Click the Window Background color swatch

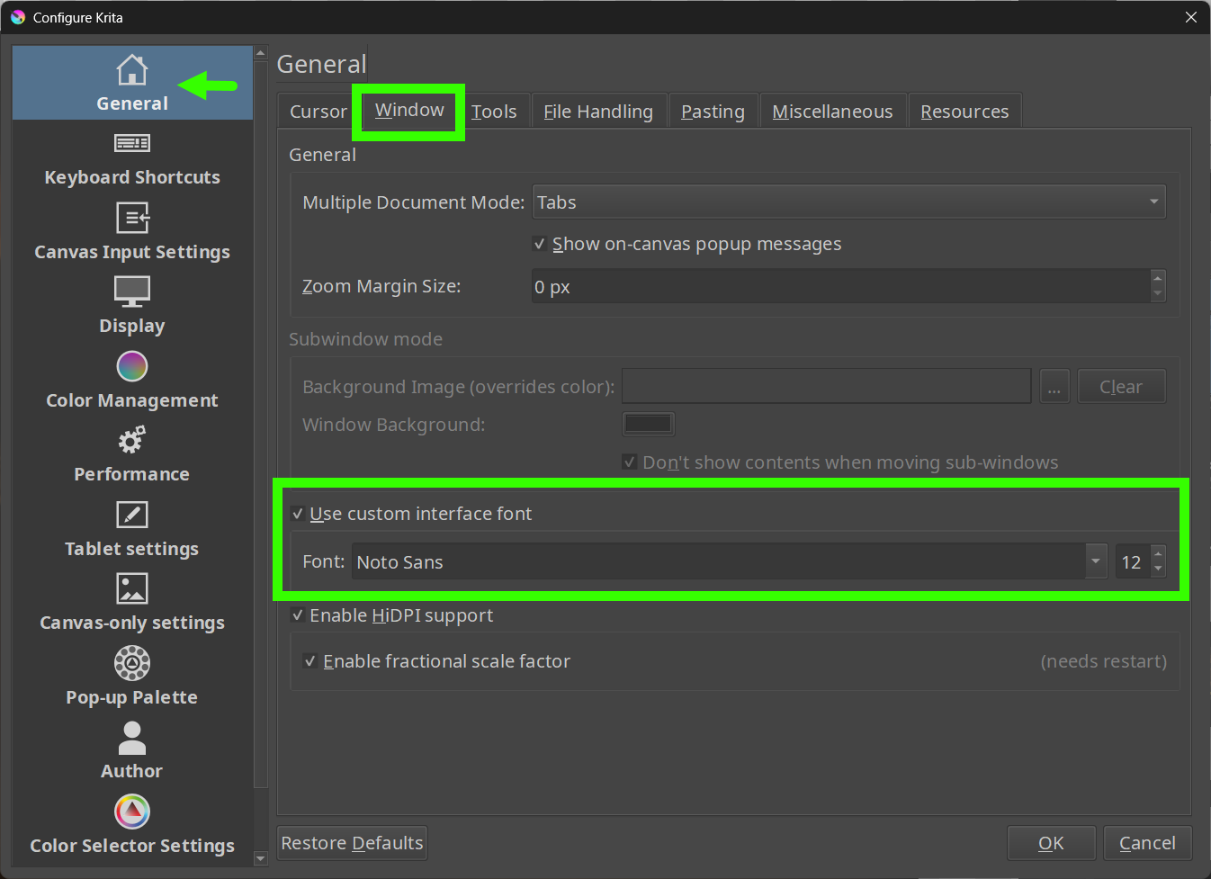[648, 423]
